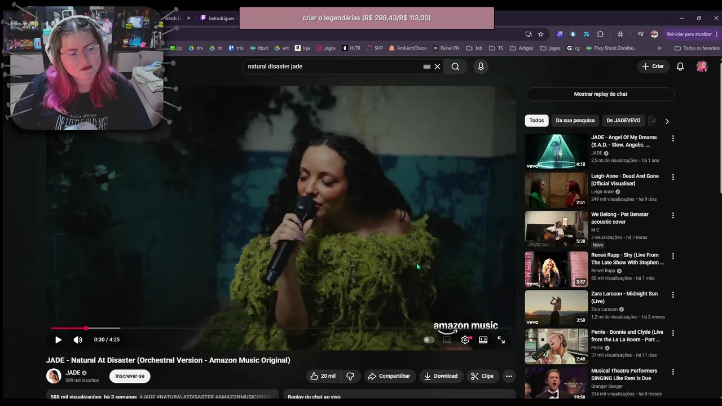The width and height of the screenshot is (722, 406).
Task: Open the #NATURALATDISASTER hashtag link
Action: point(185,397)
